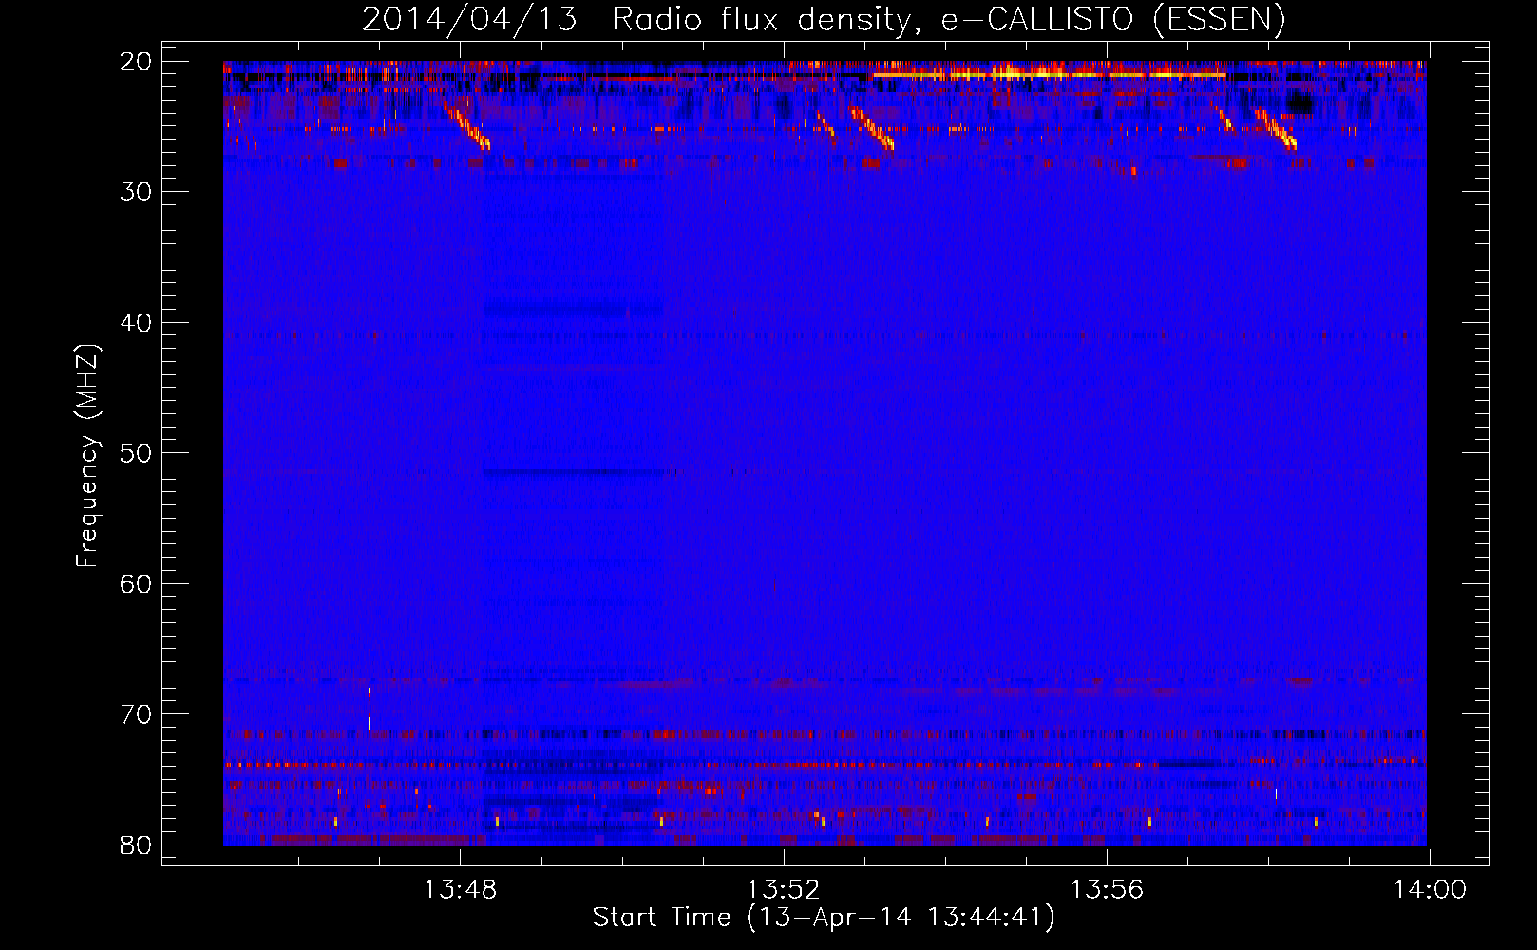Select the 'Frequency (MHZ)' axis label

coord(87,456)
